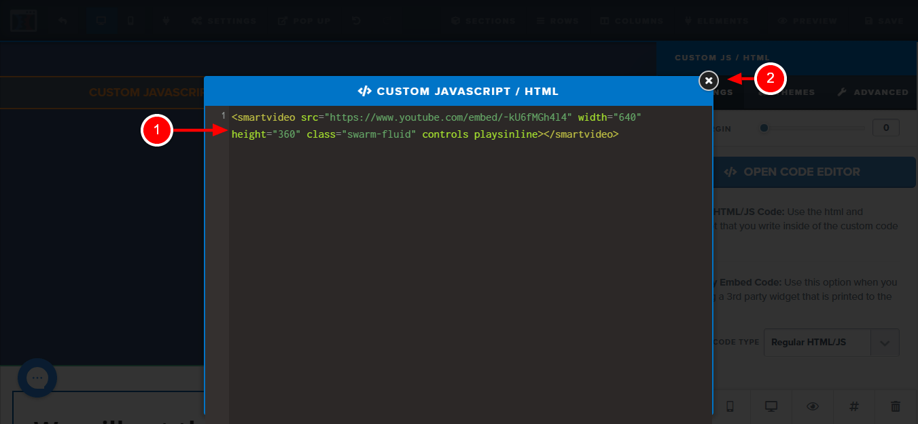918x424 pixels.
Task: Open the chat support bubble
Action: click(37, 378)
